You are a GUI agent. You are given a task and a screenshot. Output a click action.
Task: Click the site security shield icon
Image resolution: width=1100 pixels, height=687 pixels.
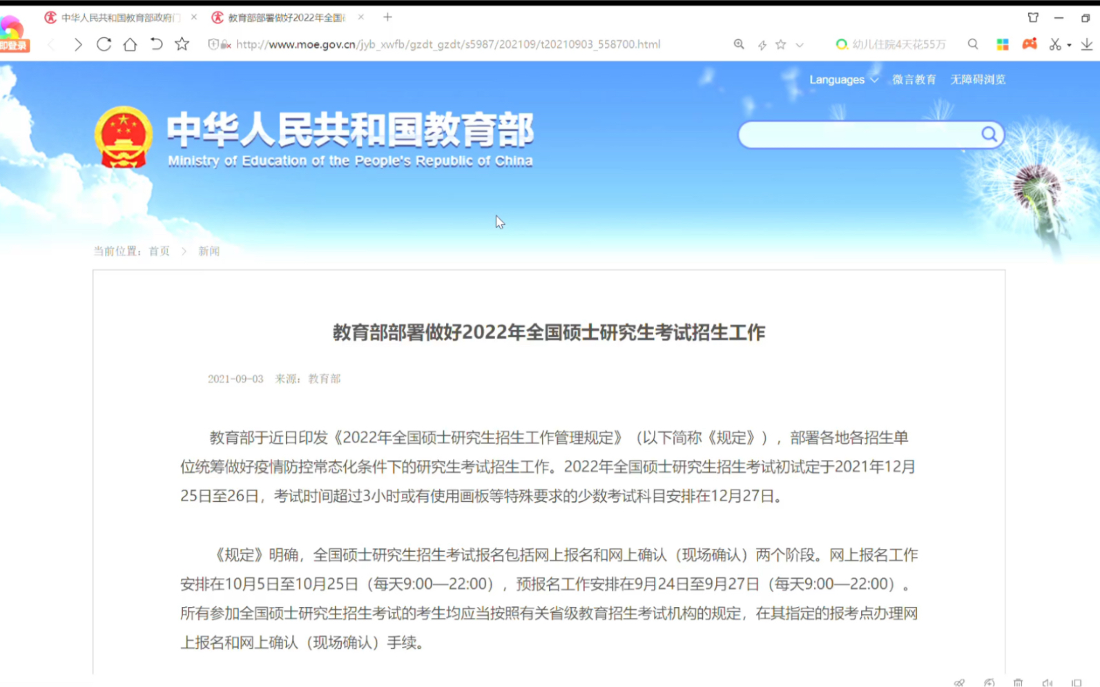(x=213, y=44)
